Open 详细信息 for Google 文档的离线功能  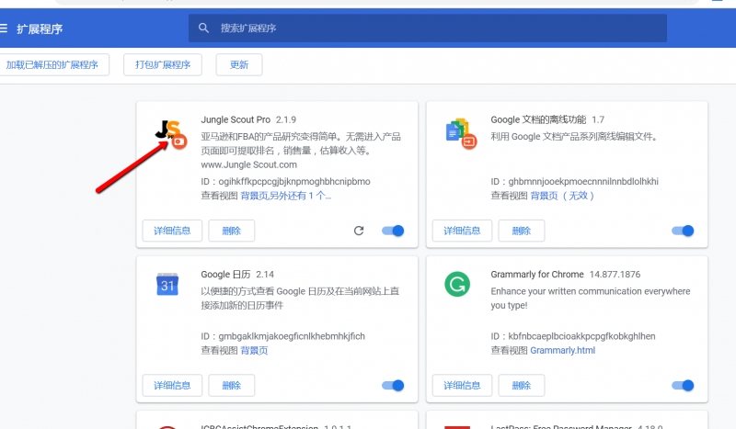[x=462, y=231]
